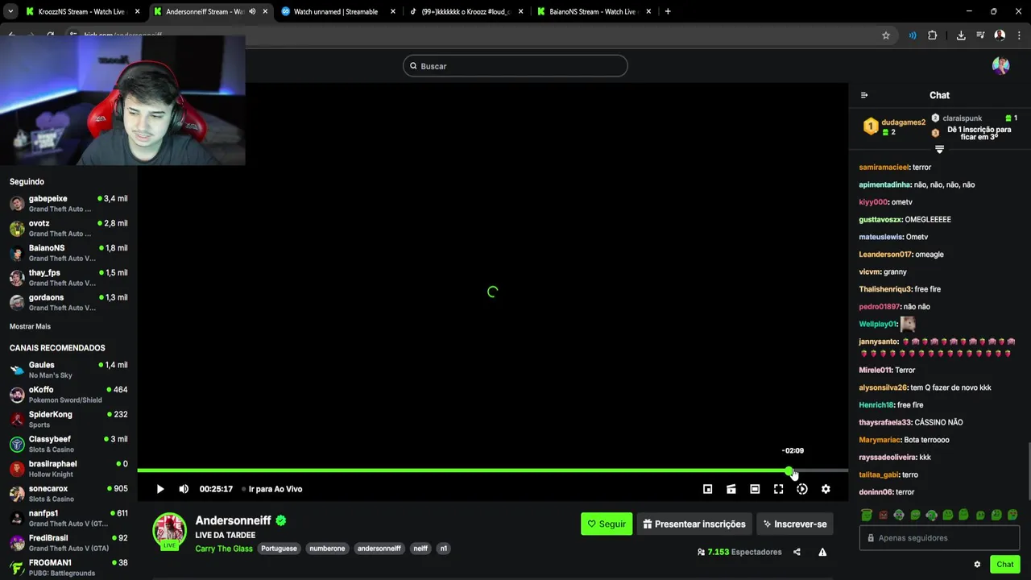Screen dimensions: 1031x580
Task: Open thay_fps channel in sidebar
Action: 68,277
